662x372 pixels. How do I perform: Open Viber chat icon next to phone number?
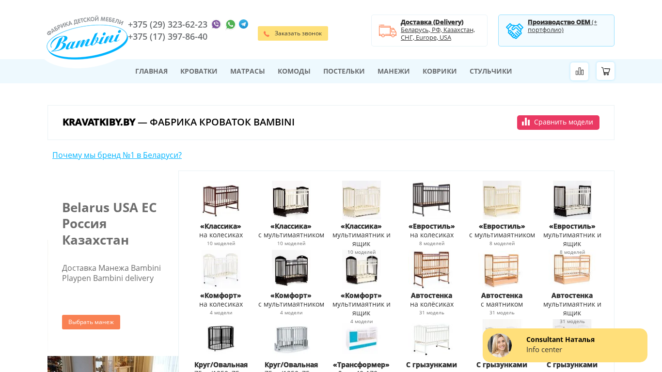coord(216,24)
